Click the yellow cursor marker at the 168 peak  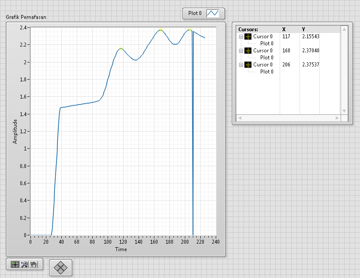160,30
